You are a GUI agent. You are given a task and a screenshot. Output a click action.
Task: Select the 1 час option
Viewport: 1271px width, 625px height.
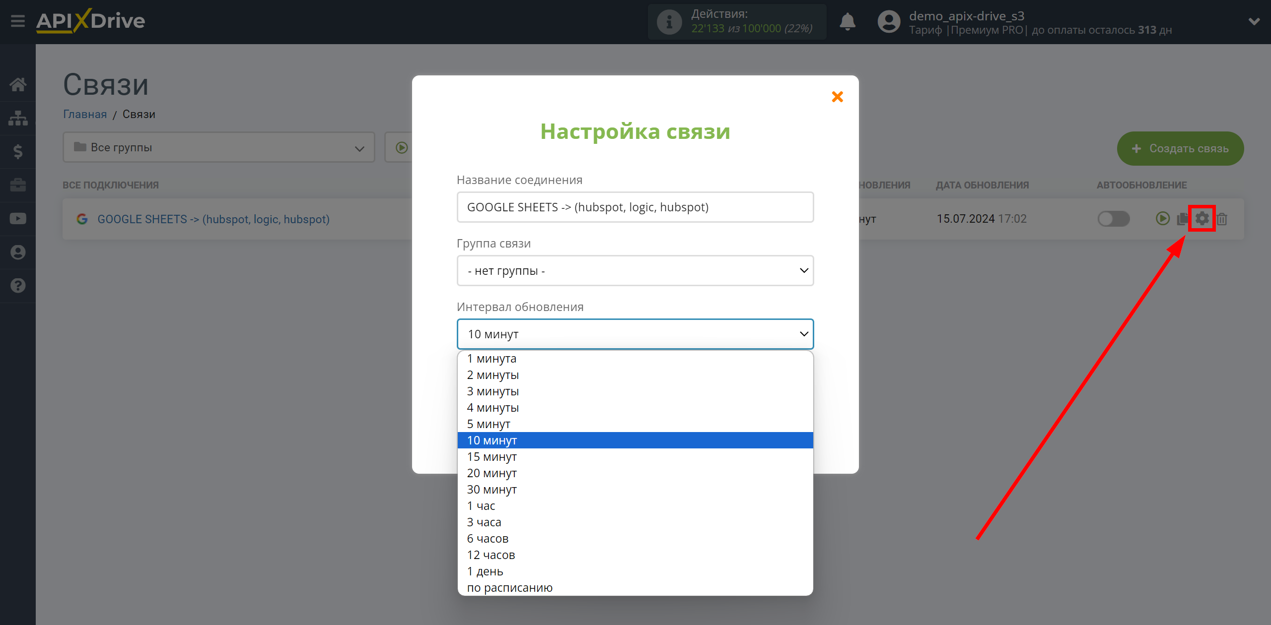coord(635,506)
